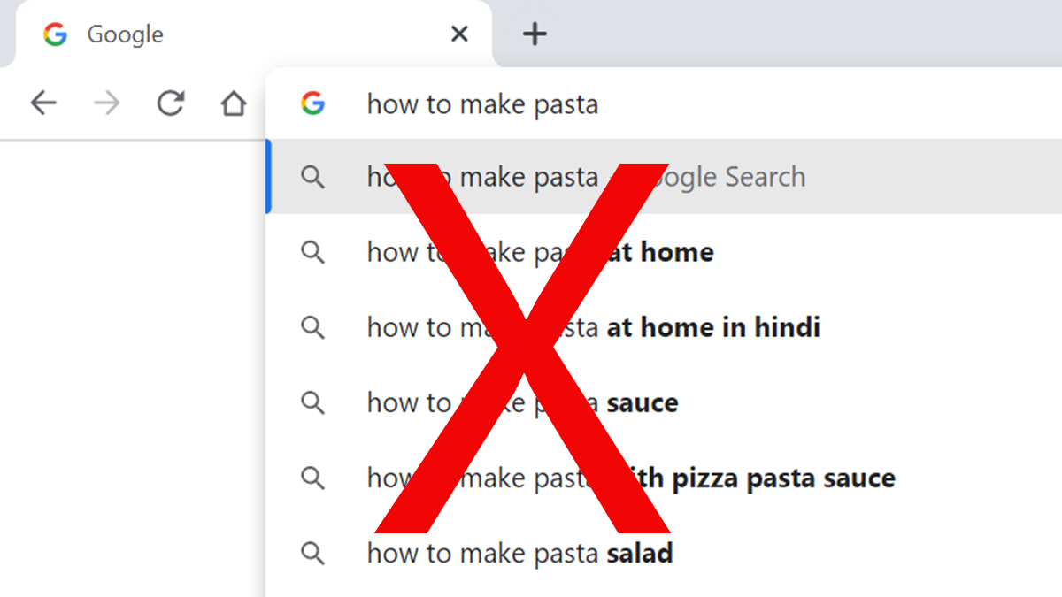Viewport: 1062px width, 597px height.
Task: Click the search icon beside "pasta salad"
Action: 312,554
